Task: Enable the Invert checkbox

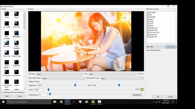Action: click(138, 74)
